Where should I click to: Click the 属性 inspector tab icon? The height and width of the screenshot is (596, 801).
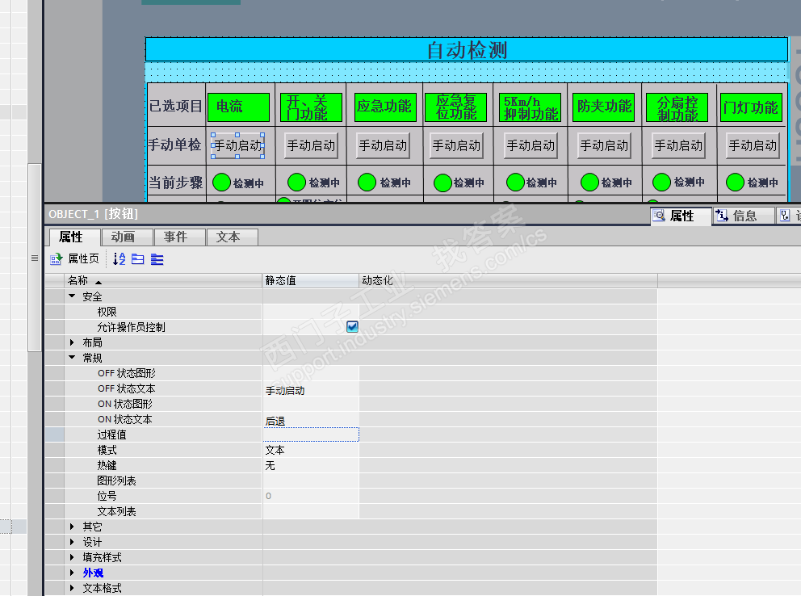coord(659,216)
